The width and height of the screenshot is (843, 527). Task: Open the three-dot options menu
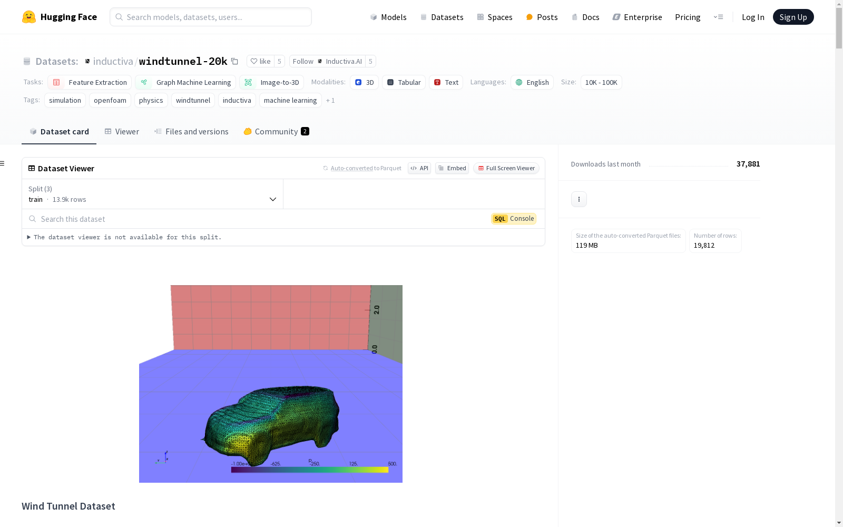579,199
